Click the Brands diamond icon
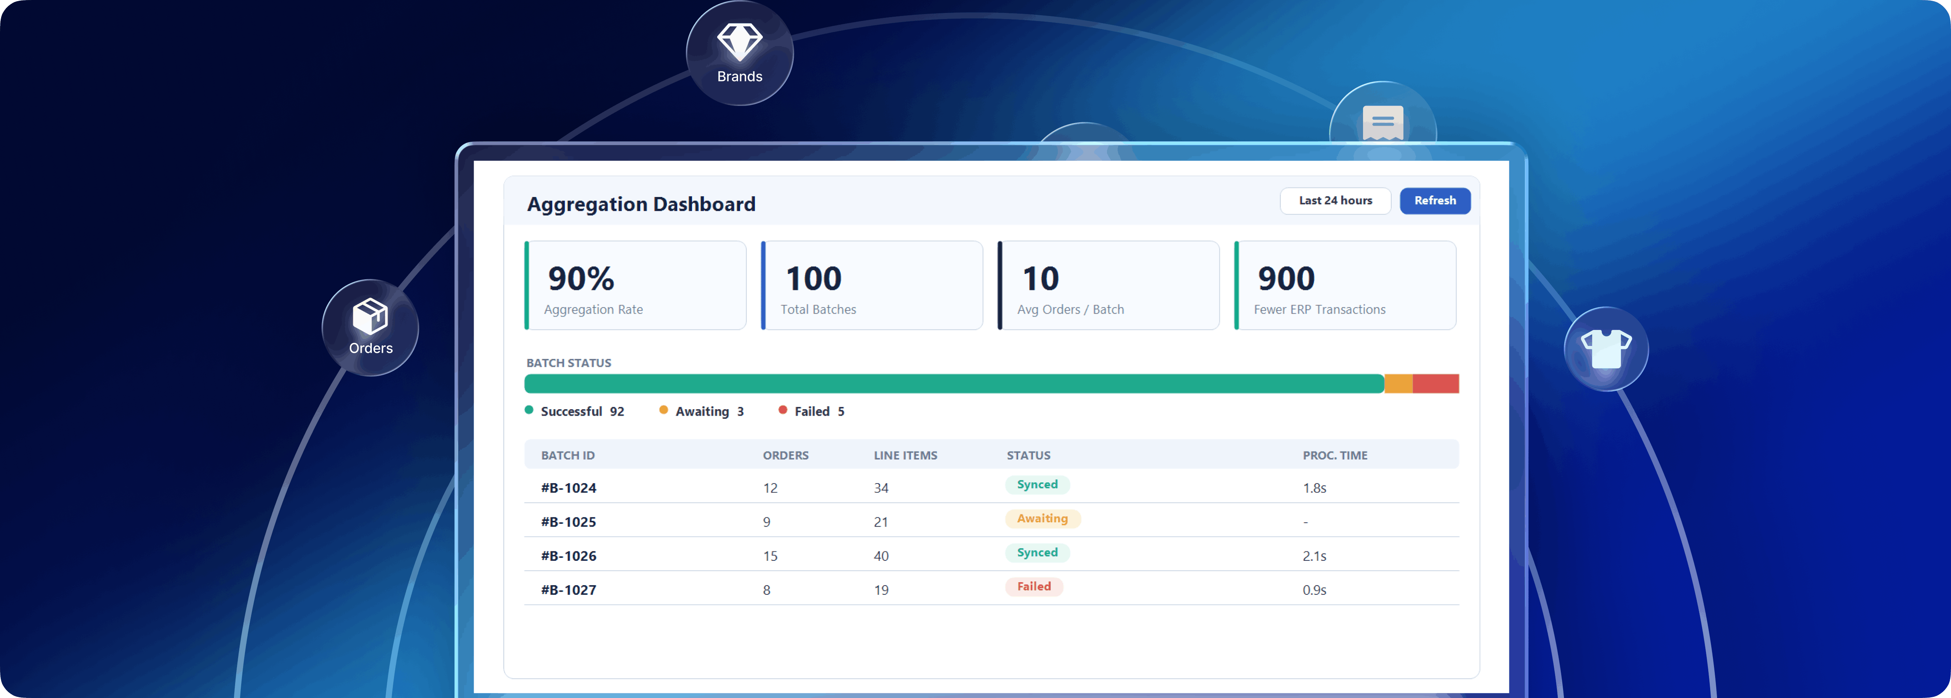Image resolution: width=1951 pixels, height=698 pixels. (x=739, y=42)
